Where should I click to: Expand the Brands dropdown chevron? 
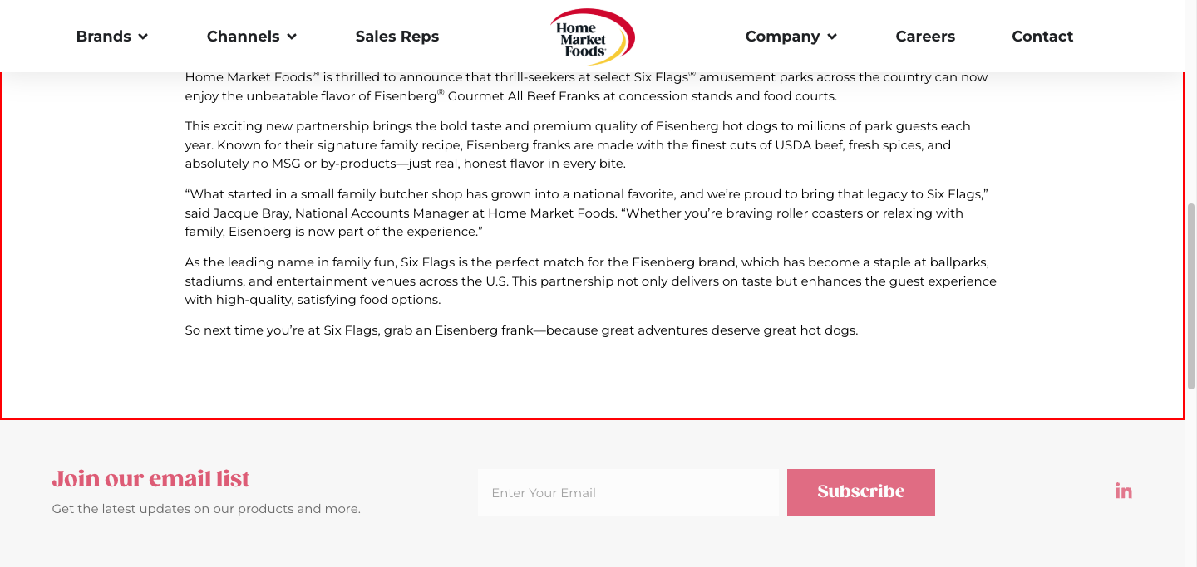click(x=143, y=37)
